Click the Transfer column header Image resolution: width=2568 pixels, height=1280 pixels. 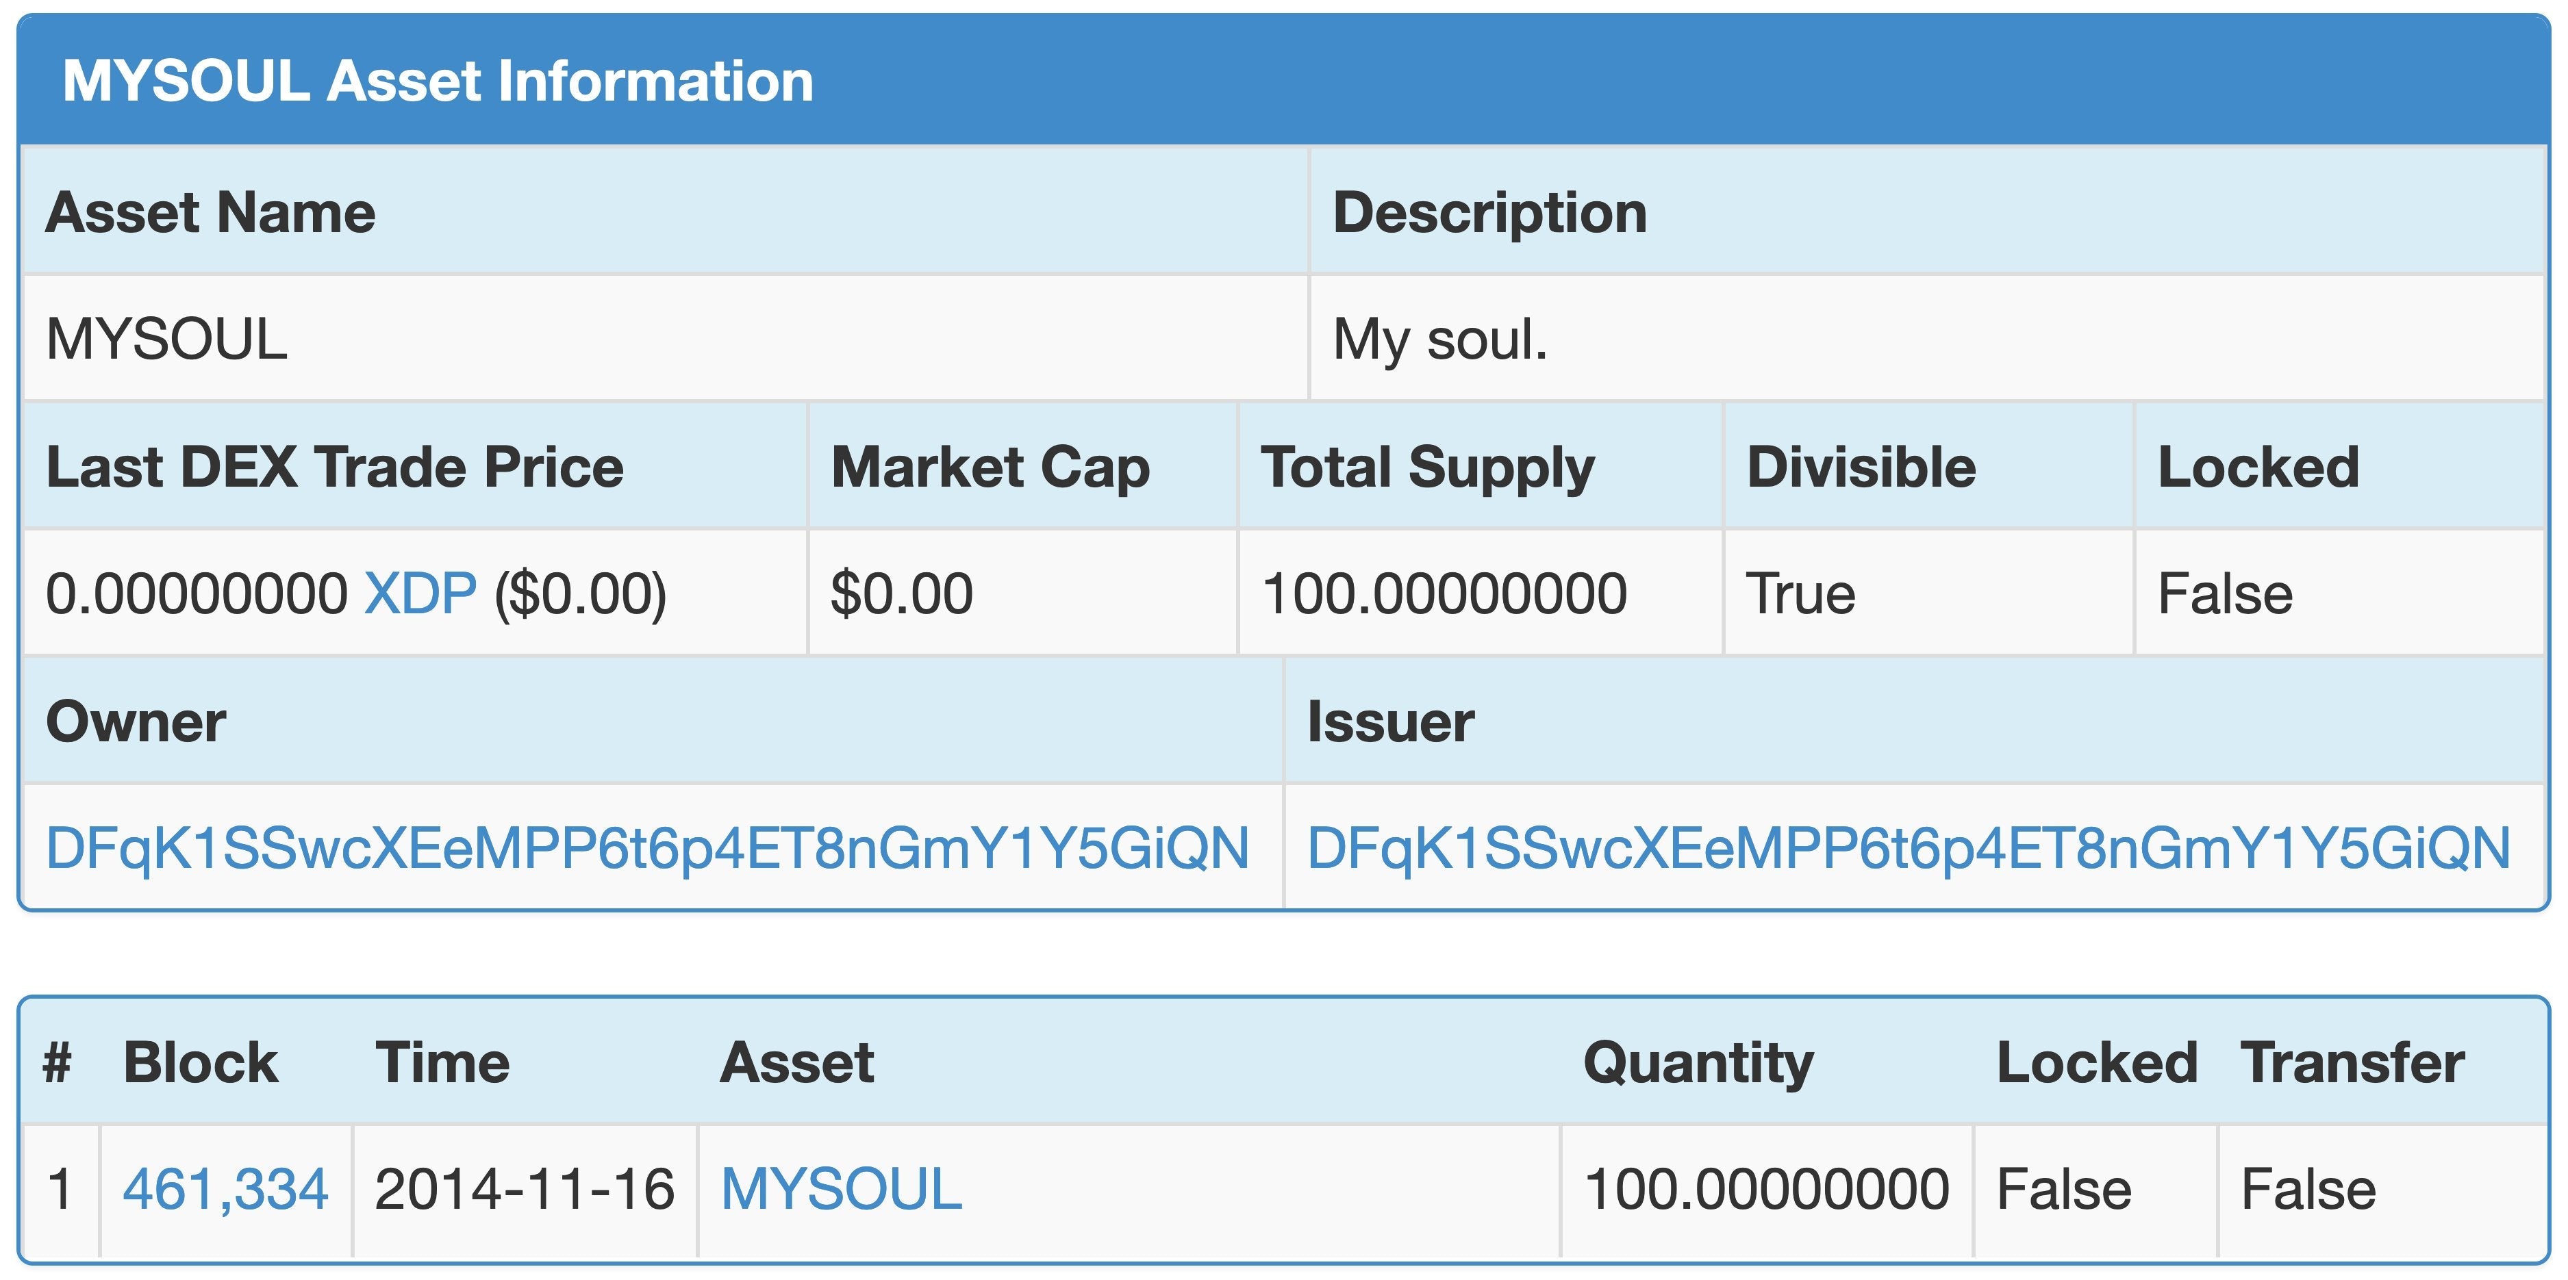click(x=2352, y=1062)
